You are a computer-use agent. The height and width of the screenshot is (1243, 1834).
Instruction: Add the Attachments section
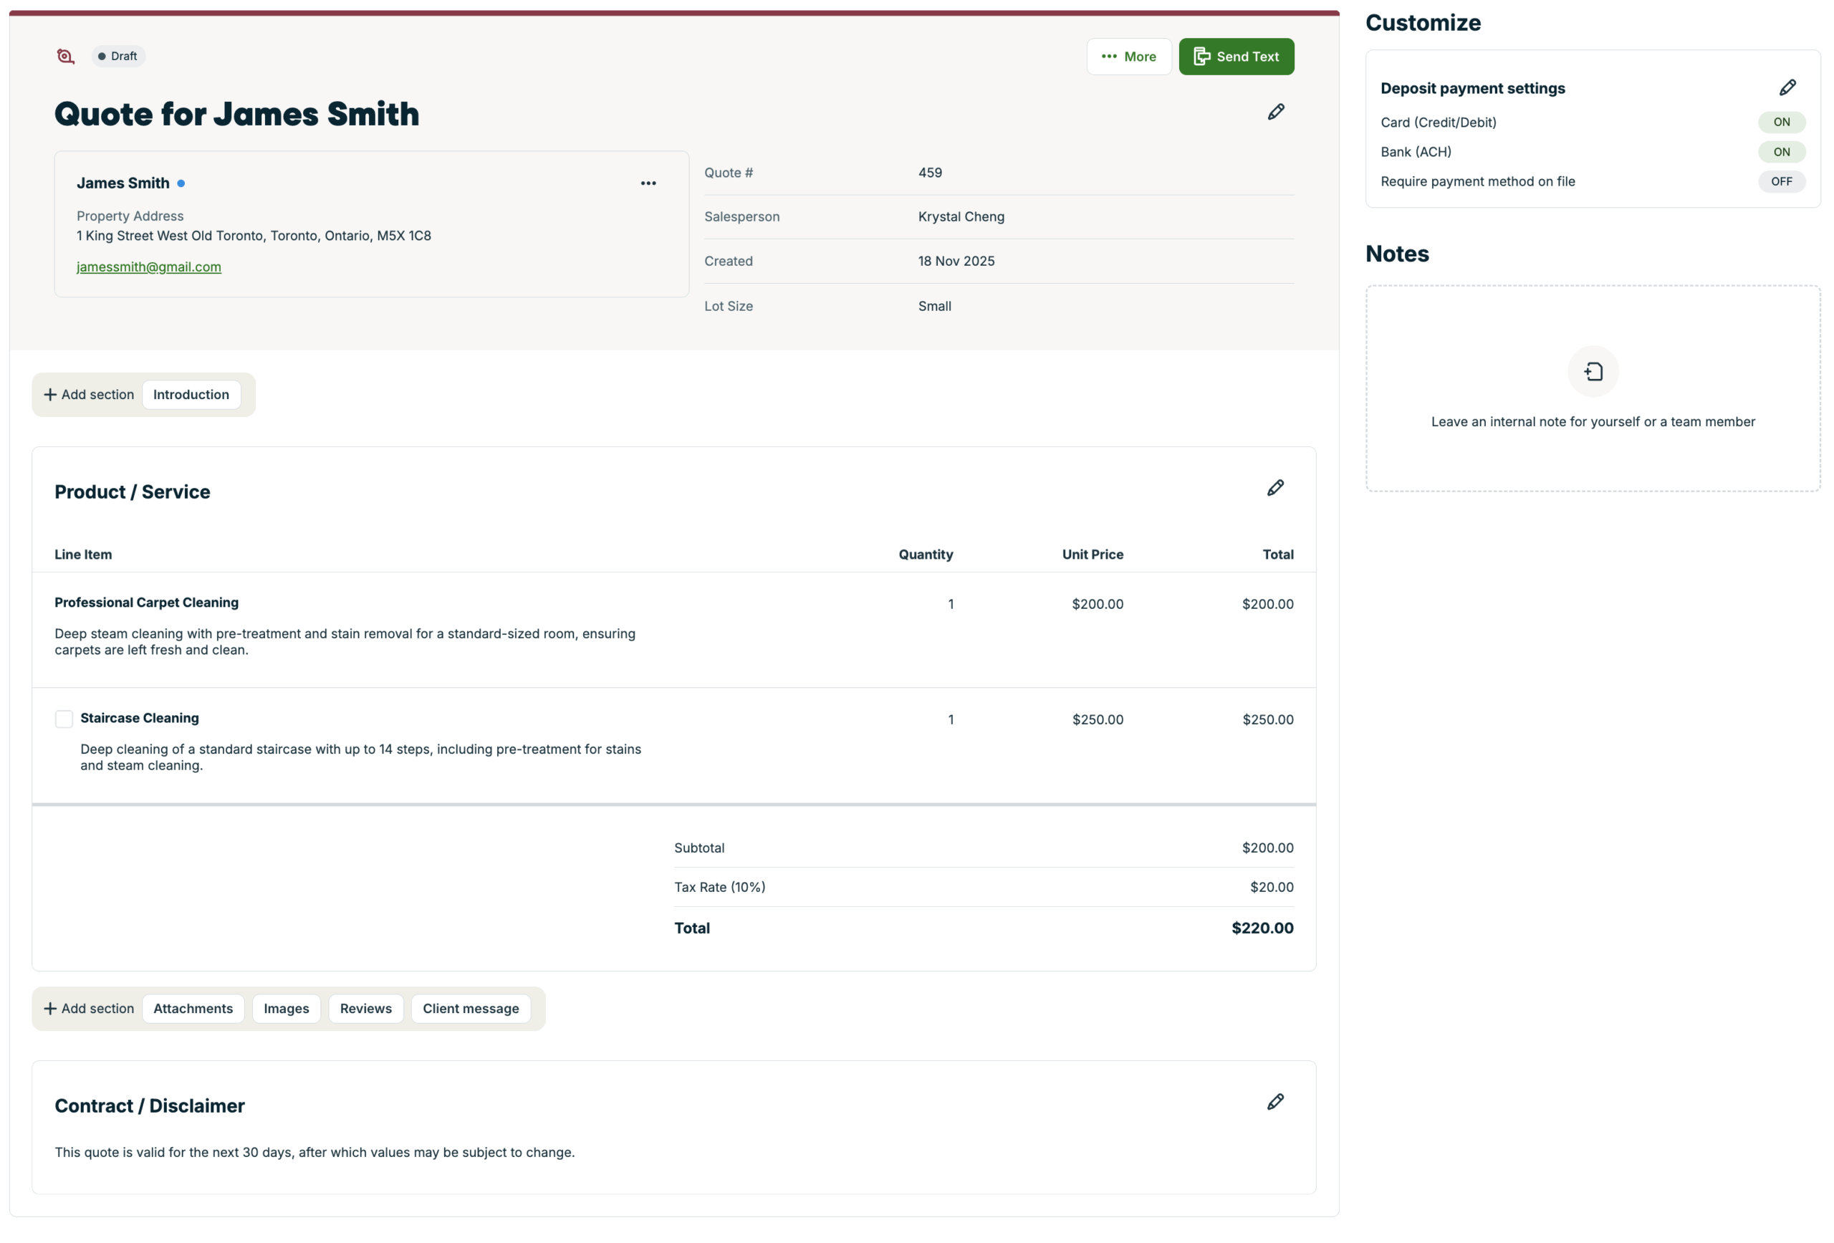click(193, 1009)
